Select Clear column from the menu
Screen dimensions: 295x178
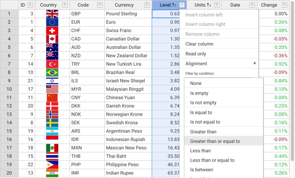(x=199, y=44)
